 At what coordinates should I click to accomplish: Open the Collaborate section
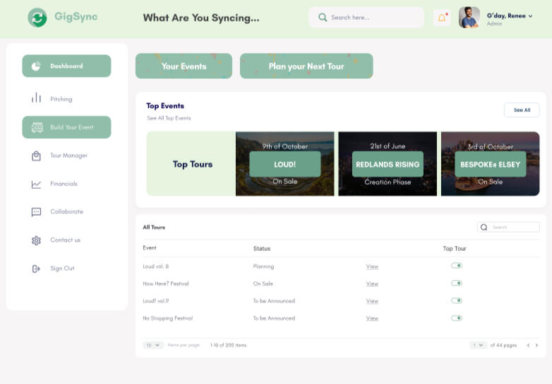[66, 211]
